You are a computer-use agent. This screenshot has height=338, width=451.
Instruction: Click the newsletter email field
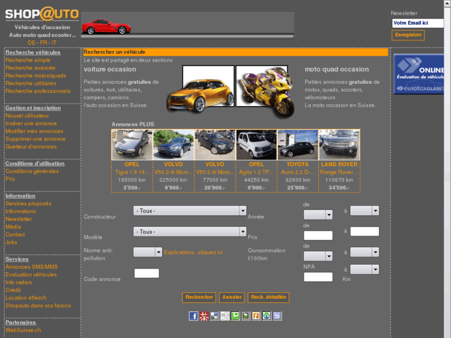click(x=418, y=23)
